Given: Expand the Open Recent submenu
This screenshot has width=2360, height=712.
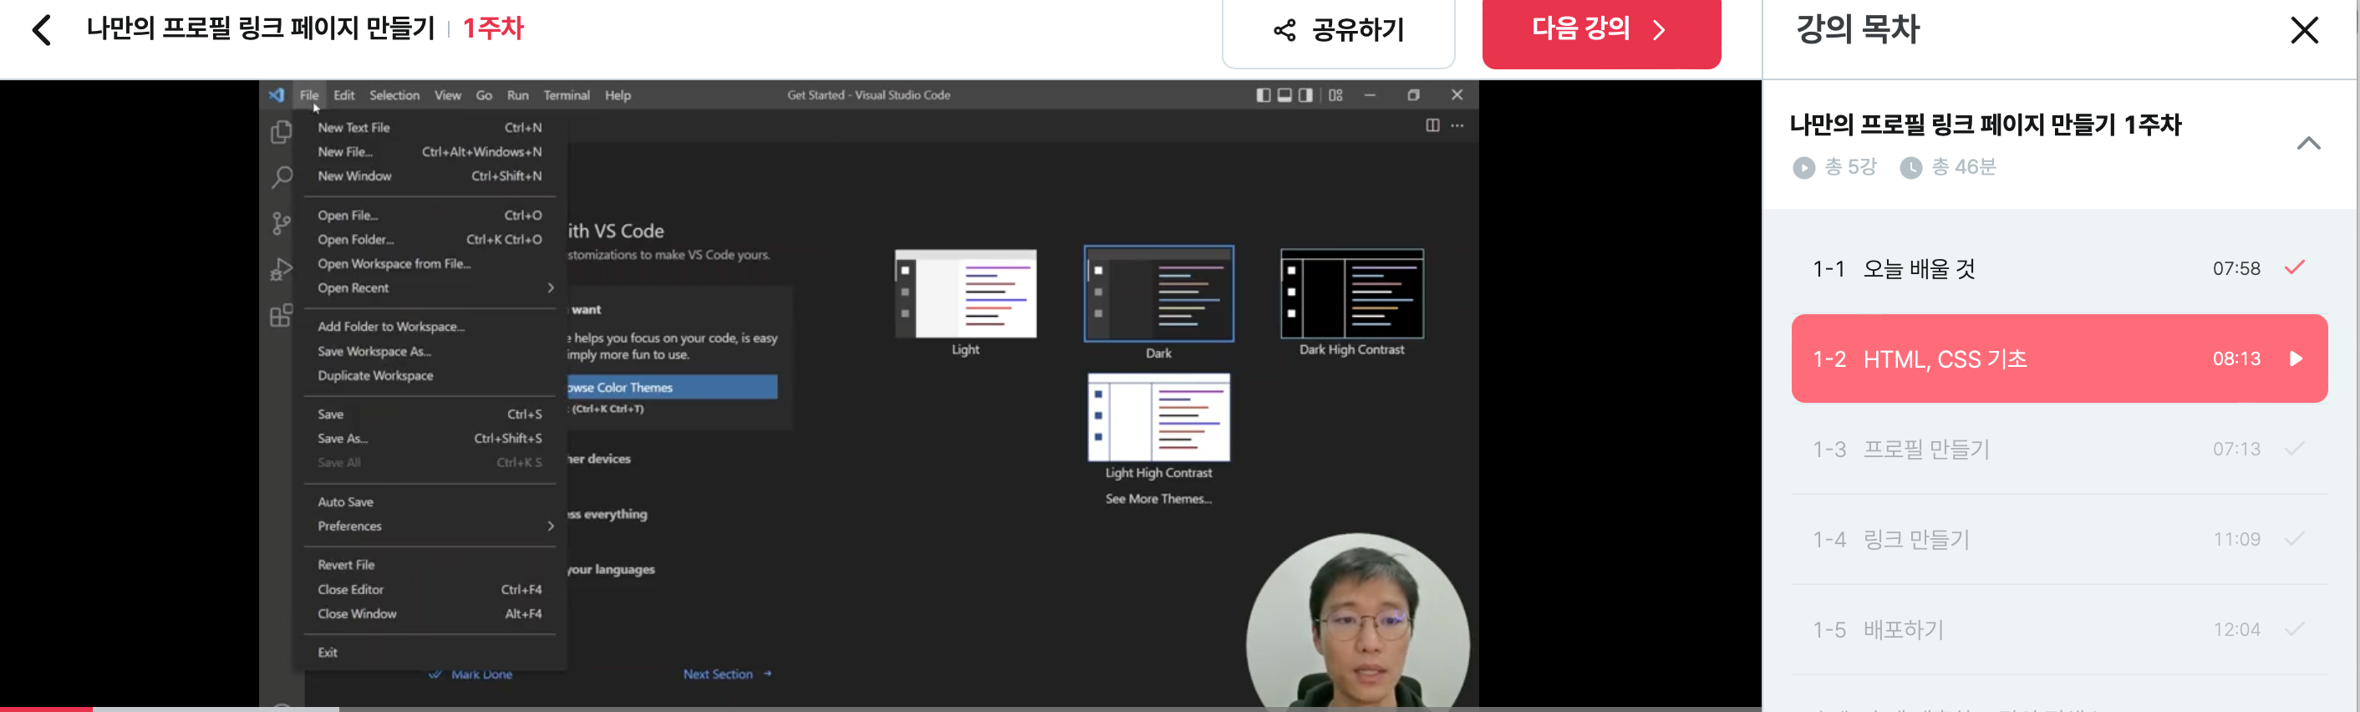Looking at the screenshot, I should pyautogui.click(x=430, y=287).
